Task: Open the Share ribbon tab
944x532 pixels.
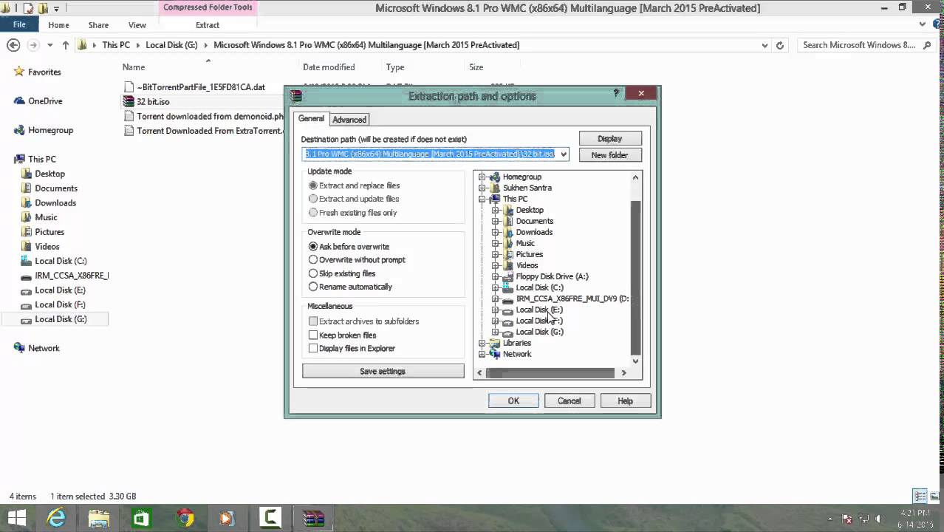Action: (98, 24)
